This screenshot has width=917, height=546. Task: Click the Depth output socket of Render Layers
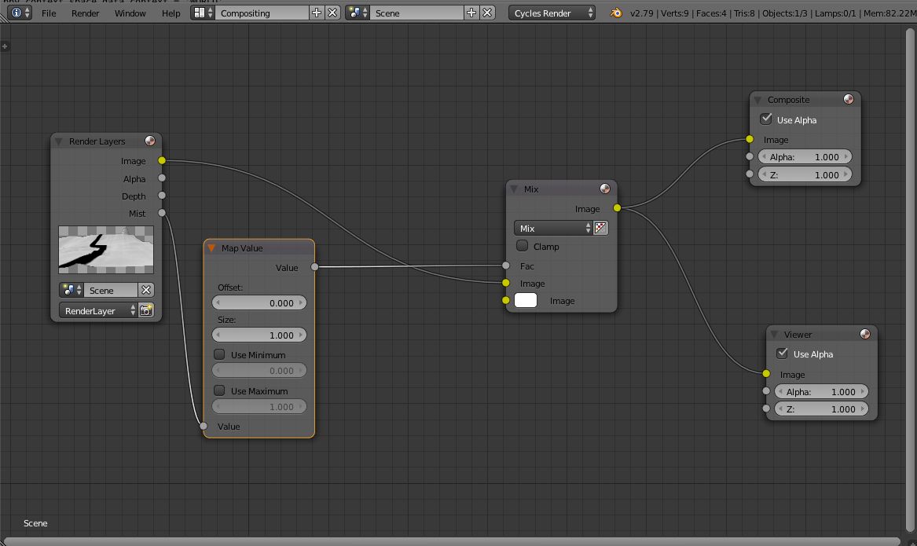pos(161,196)
